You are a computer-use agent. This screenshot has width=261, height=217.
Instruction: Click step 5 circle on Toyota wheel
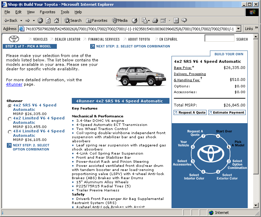(x=193, y=161)
